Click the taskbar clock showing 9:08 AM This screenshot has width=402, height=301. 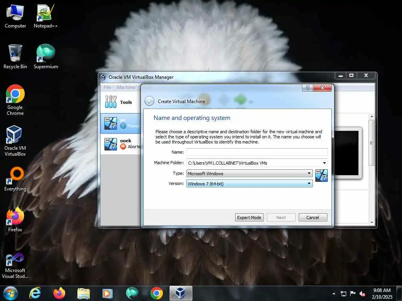click(382, 293)
